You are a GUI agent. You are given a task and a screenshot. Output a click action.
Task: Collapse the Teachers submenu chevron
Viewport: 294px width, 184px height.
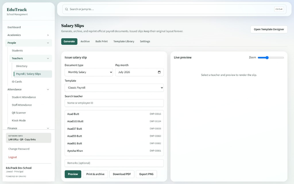(48, 58)
